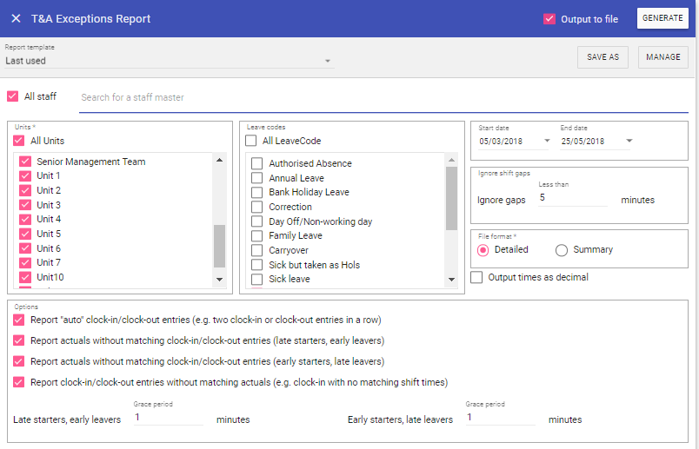Select the Detailed file format
Image resolution: width=699 pixels, height=449 pixels.
483,250
